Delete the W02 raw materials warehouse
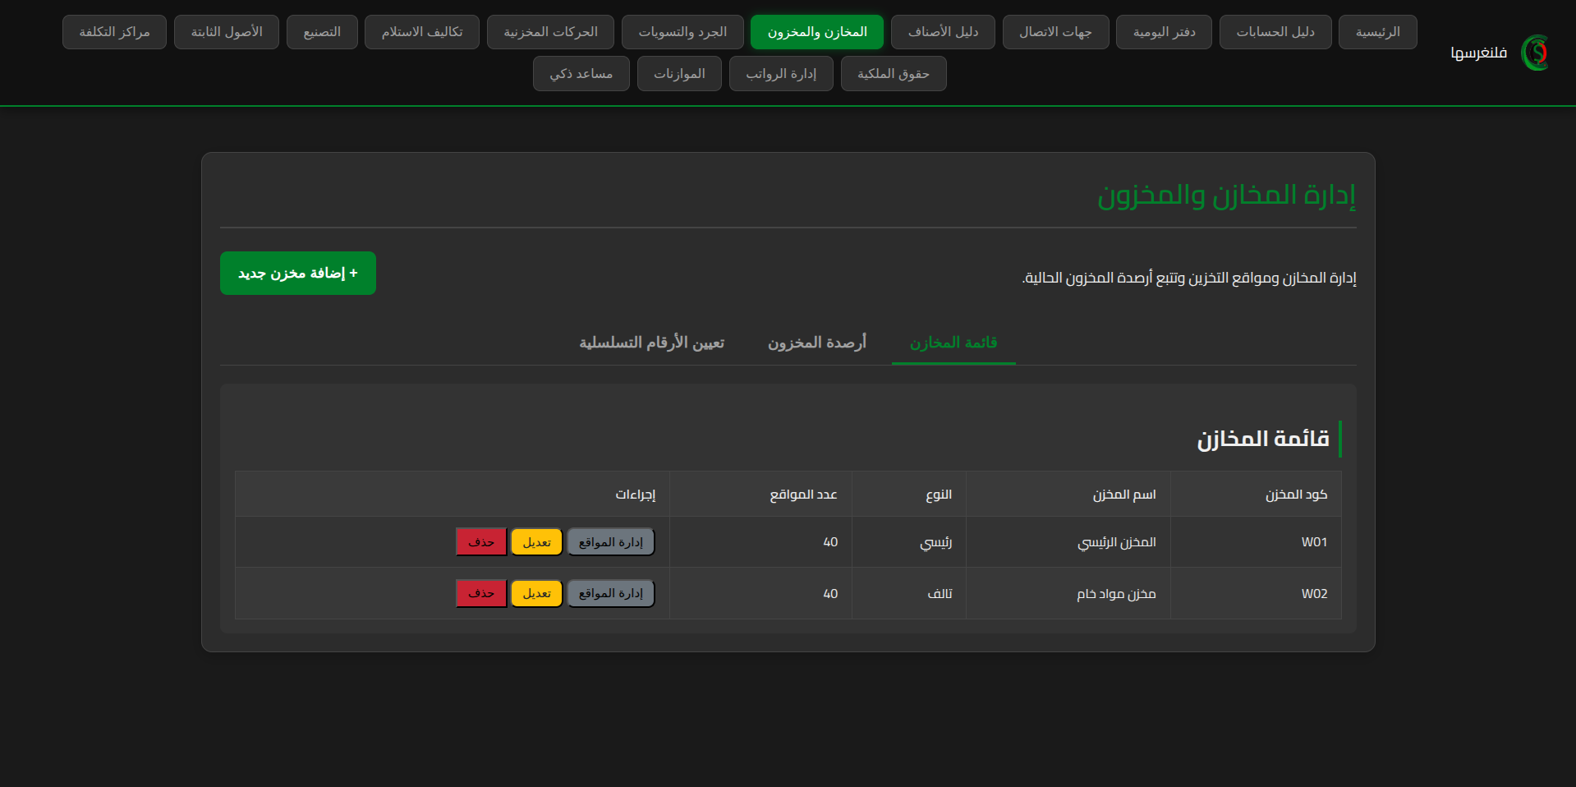 481,593
